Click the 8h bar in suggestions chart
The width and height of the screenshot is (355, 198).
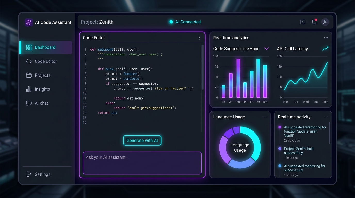coord(258,78)
